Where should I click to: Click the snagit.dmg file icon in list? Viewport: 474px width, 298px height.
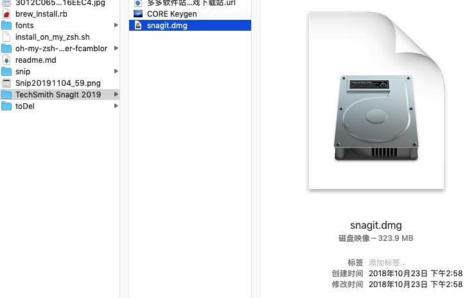pyautogui.click(x=138, y=26)
